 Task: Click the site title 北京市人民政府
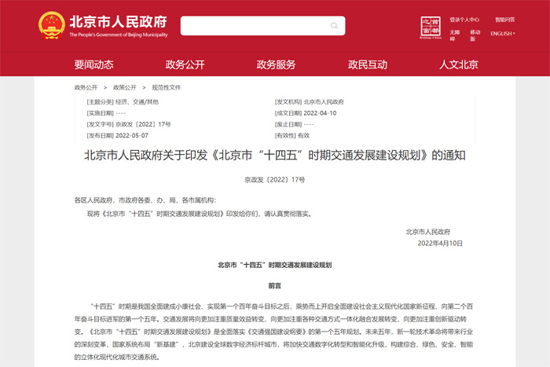118,22
